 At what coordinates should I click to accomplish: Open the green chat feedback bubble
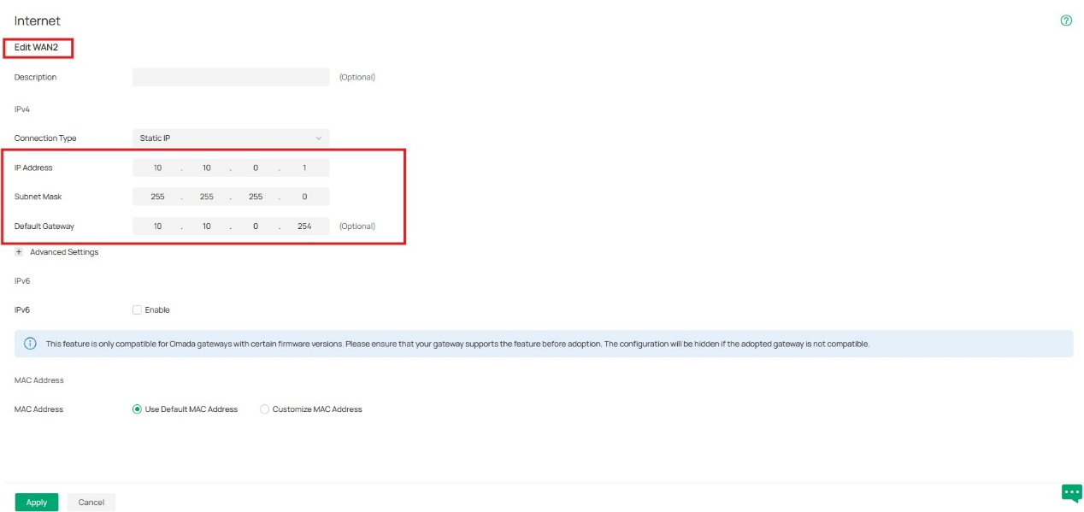1071,493
